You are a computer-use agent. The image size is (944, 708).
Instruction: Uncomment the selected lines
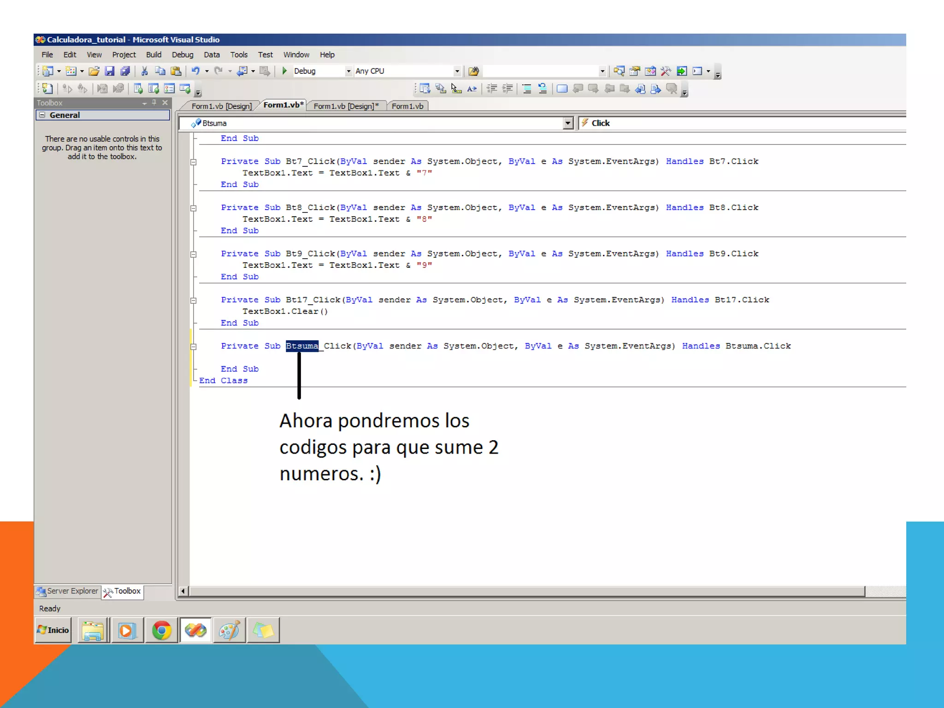coord(543,88)
